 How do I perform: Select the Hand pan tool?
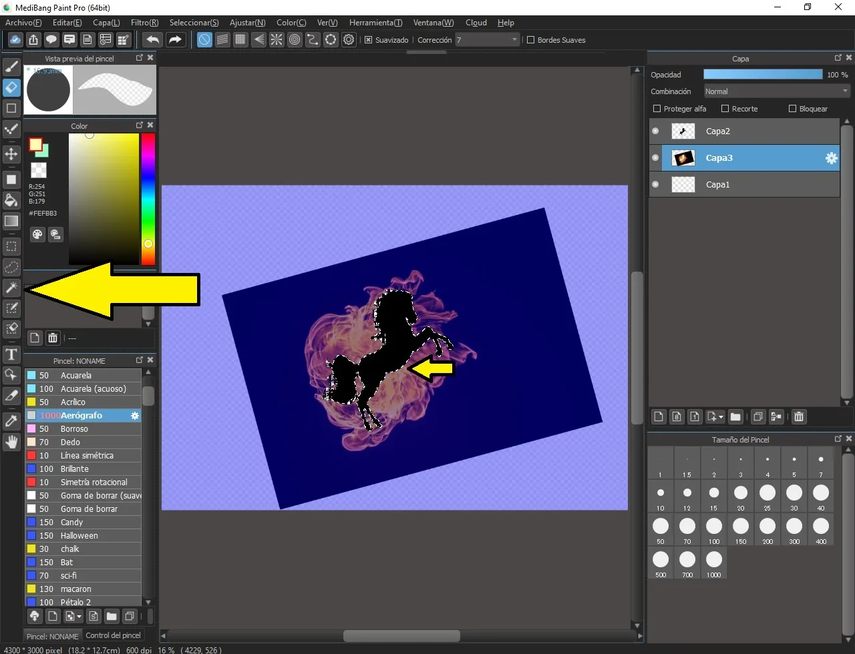pyautogui.click(x=11, y=441)
